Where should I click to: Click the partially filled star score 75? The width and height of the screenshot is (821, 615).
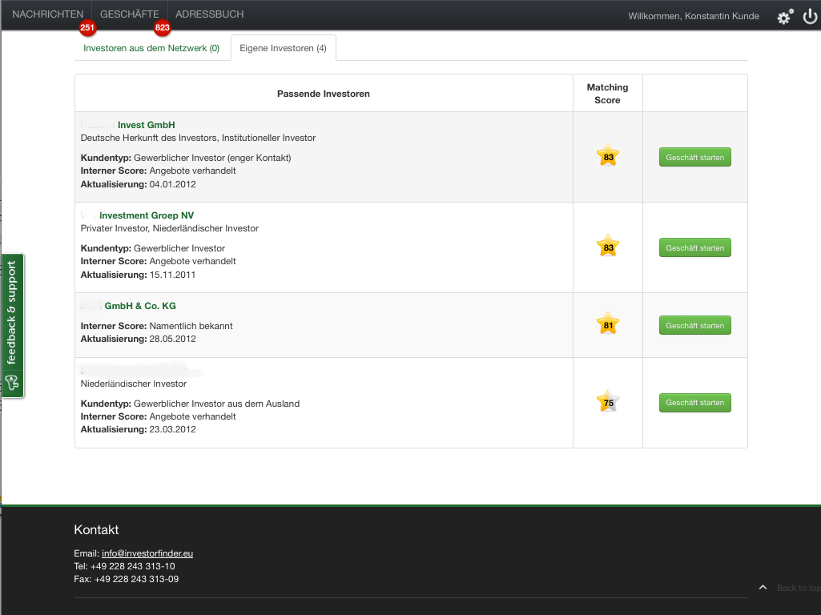coord(608,403)
